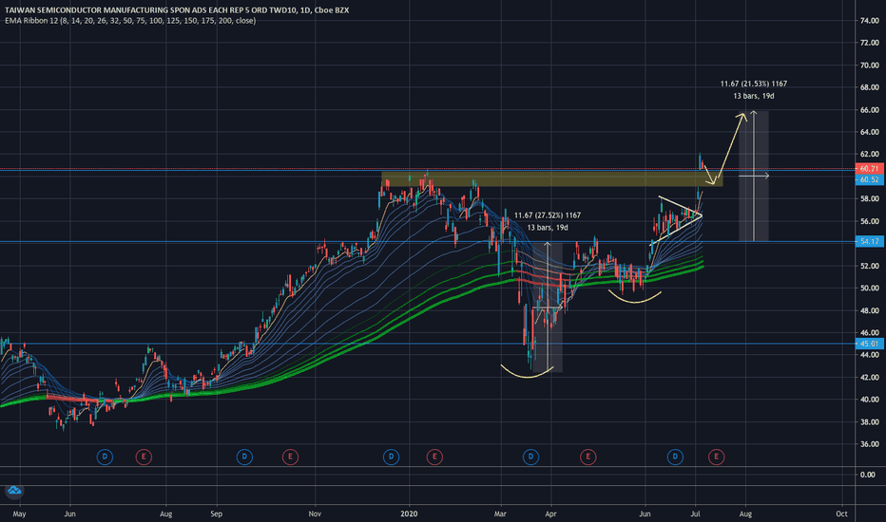
Task: Click the 0.00 value on lower axis
Action: tap(867, 475)
